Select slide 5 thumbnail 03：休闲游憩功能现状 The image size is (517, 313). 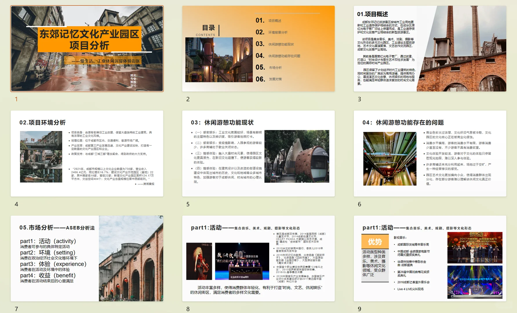258,154
